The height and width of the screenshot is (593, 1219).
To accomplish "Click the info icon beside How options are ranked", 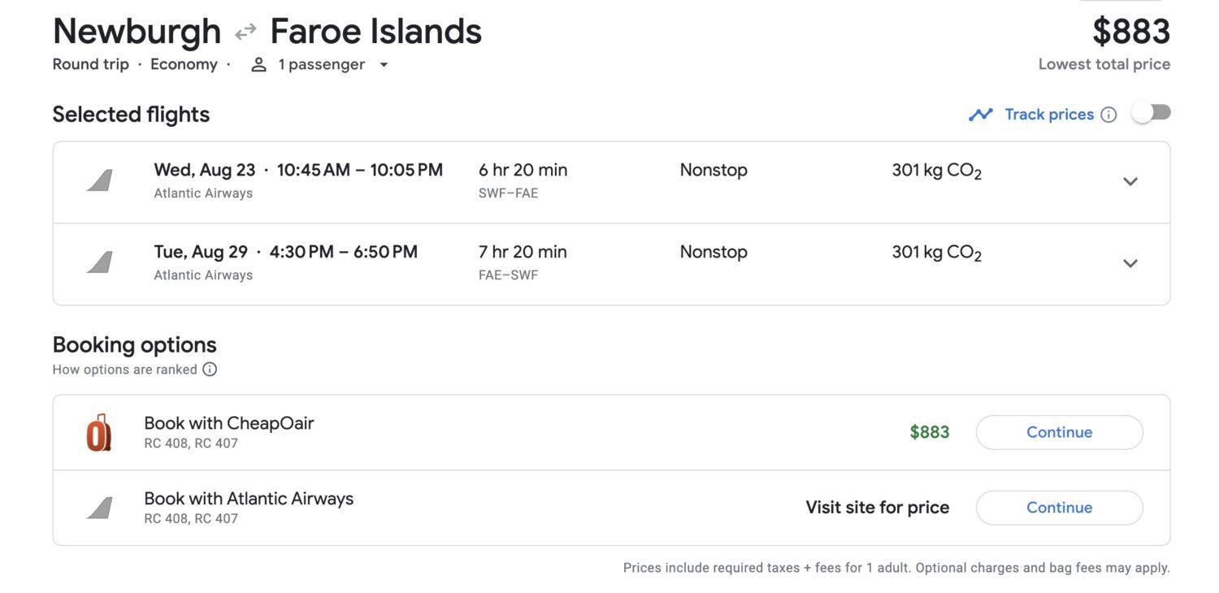I will 210,370.
